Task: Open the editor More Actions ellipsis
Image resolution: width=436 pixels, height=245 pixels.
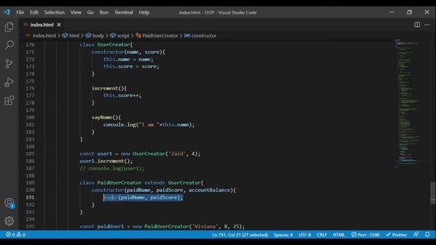Action: click(427, 24)
